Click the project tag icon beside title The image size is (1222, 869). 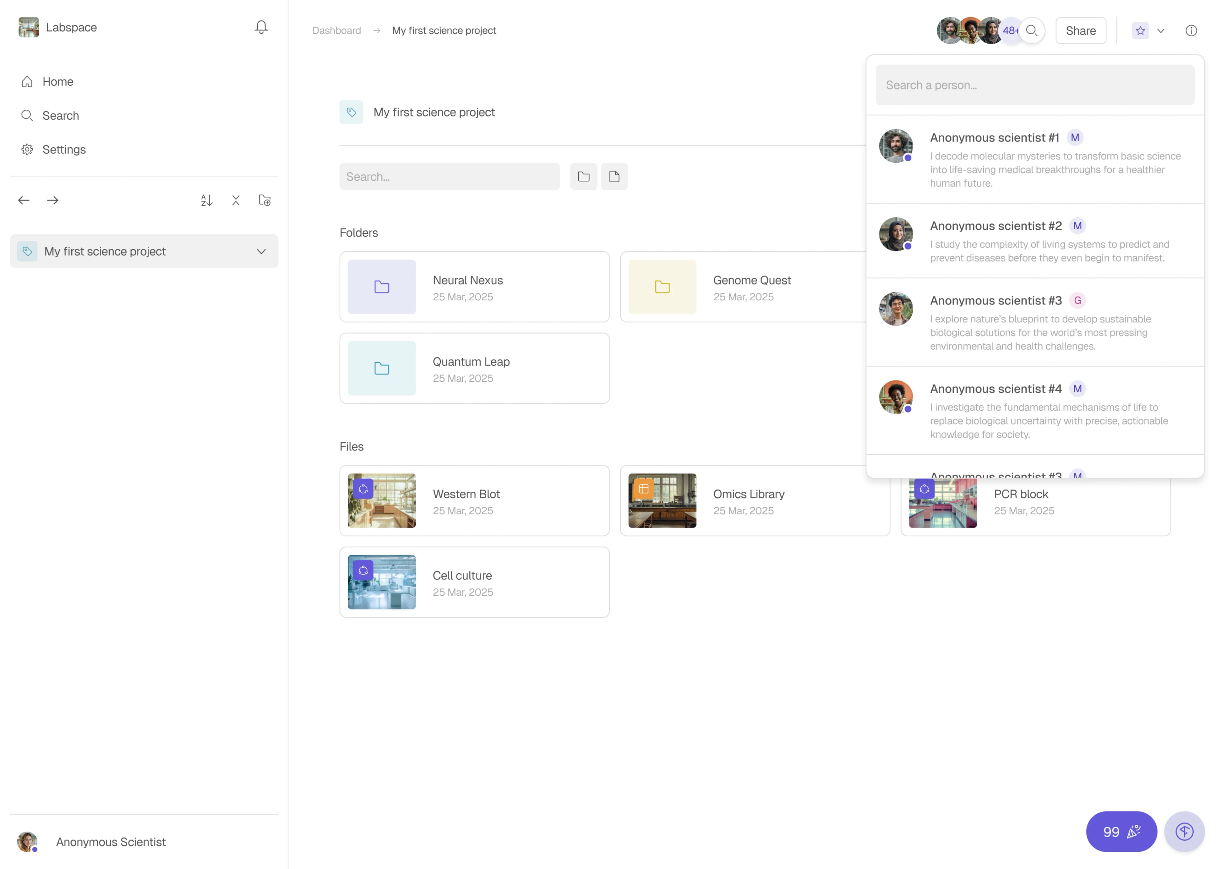coord(351,112)
